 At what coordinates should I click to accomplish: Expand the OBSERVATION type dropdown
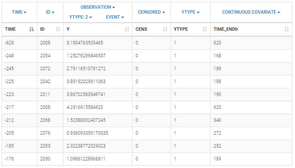pyautogui.click(x=98, y=7)
